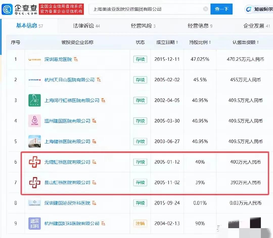Open equity chart icon beside 上海闵行虹桥医院有限公司
The width and height of the screenshot is (273, 238).
point(103,100)
